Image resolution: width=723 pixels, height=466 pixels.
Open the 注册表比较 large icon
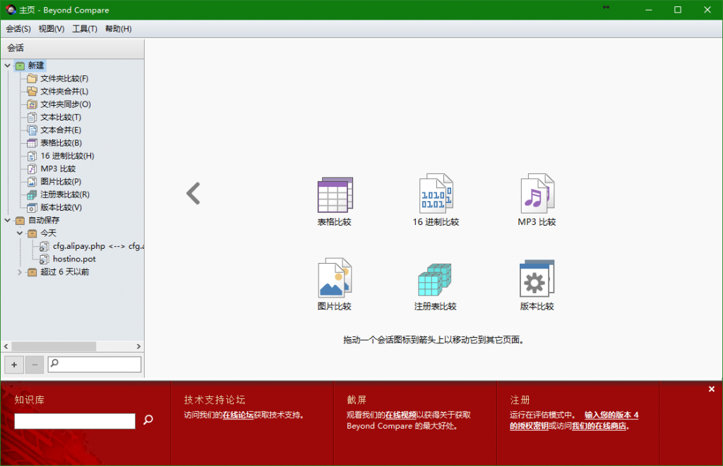coord(435,279)
